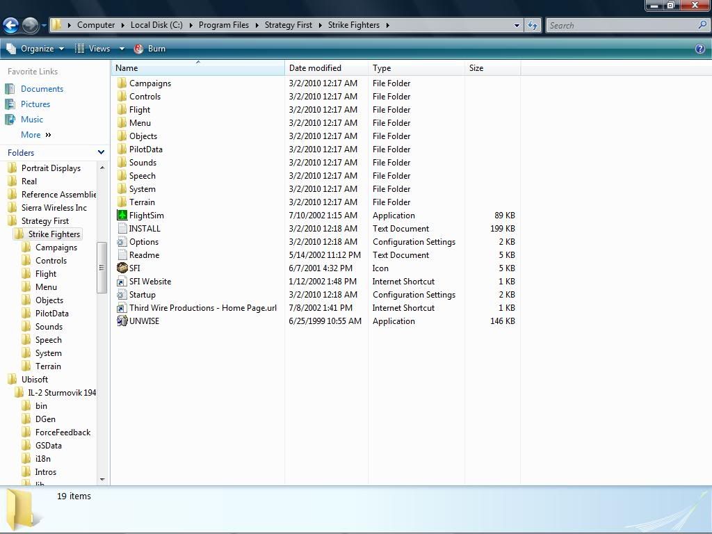Sort by the Size column header
This screenshot has height=534, width=712.
[x=493, y=68]
